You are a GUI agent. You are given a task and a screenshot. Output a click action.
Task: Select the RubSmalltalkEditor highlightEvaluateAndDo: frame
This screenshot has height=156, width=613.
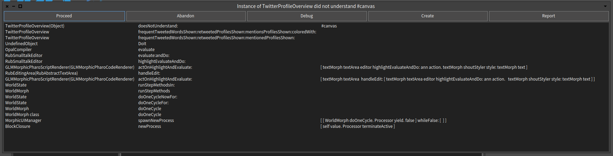click(306, 61)
